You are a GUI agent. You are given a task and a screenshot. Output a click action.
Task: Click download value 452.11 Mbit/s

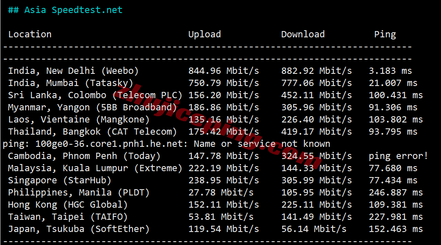point(317,95)
